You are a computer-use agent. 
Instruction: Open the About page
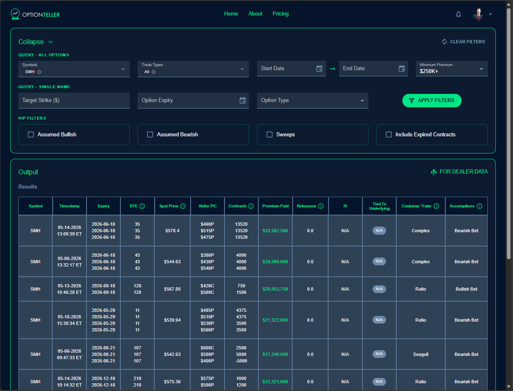point(255,13)
